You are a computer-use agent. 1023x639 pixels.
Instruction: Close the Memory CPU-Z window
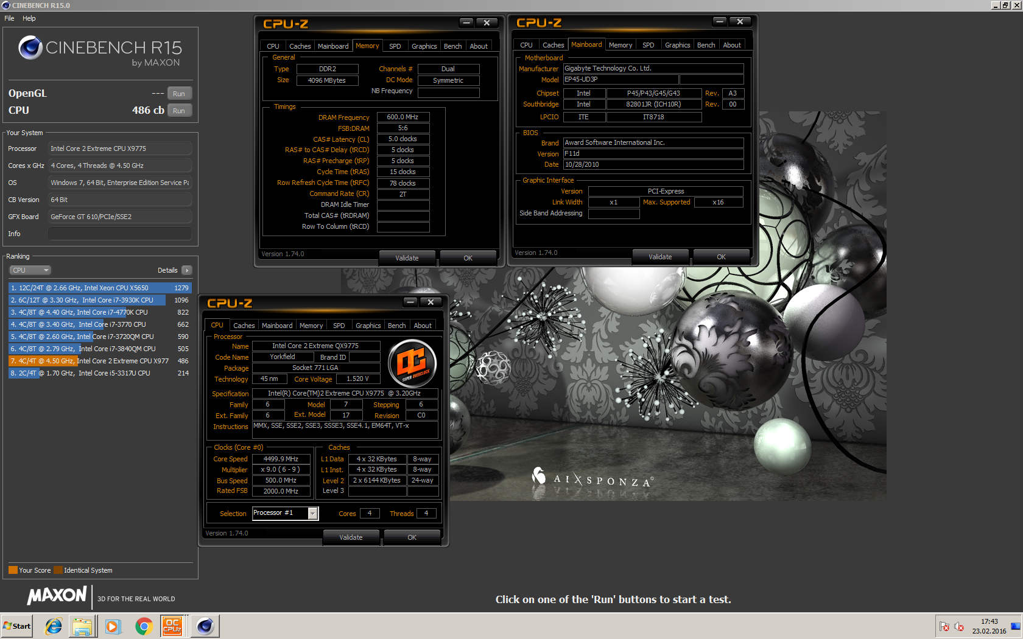coord(487,23)
